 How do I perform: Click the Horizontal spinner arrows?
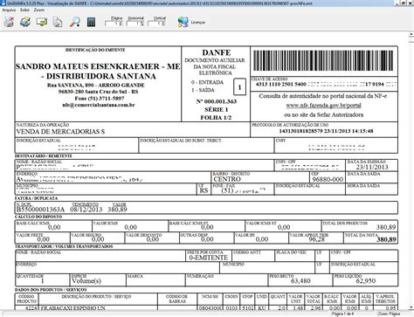coord(141,24)
